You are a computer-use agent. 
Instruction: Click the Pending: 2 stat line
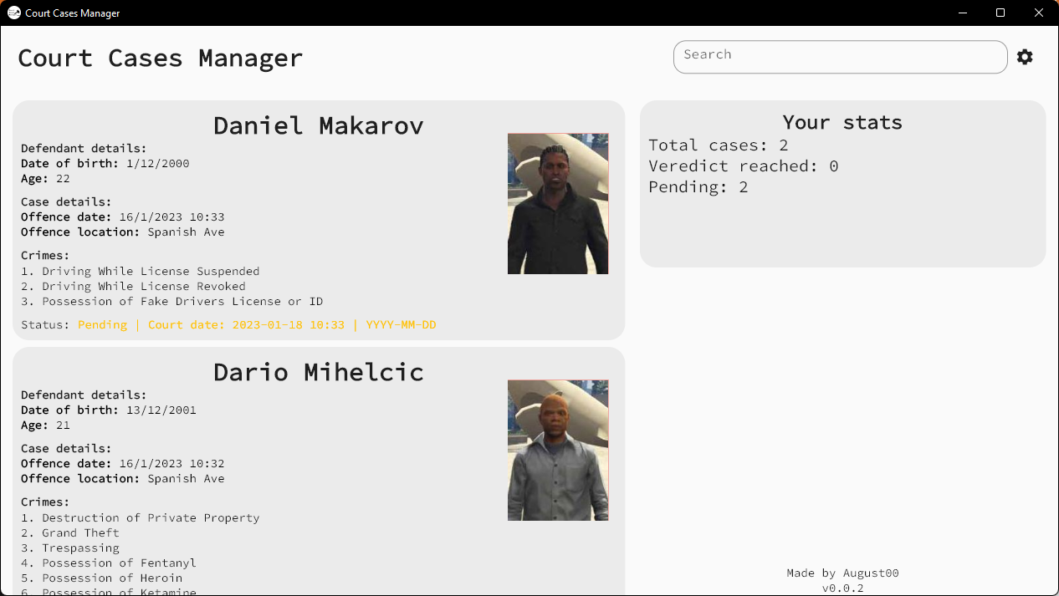point(698,187)
